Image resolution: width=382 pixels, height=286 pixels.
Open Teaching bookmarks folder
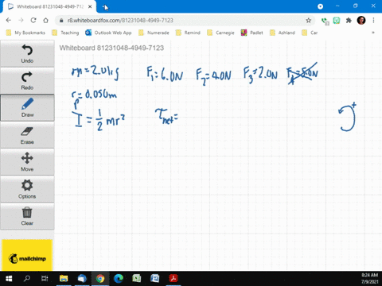pyautogui.click(x=65, y=33)
